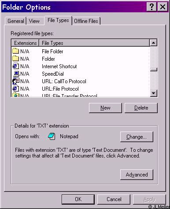170x209 pixels.
Task: Click the file types list scrollbar thumb
Action: coord(154,70)
